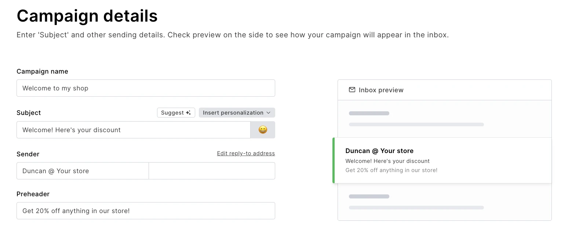Image resolution: width=568 pixels, height=227 pixels.
Task: Click the top placeholder email in preview
Action: tap(416, 119)
